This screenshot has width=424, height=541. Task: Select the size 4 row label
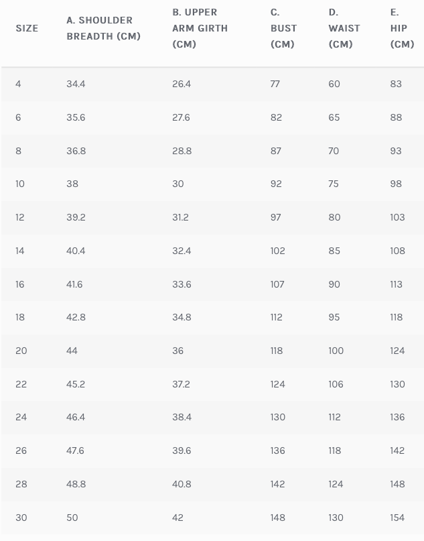click(x=18, y=84)
